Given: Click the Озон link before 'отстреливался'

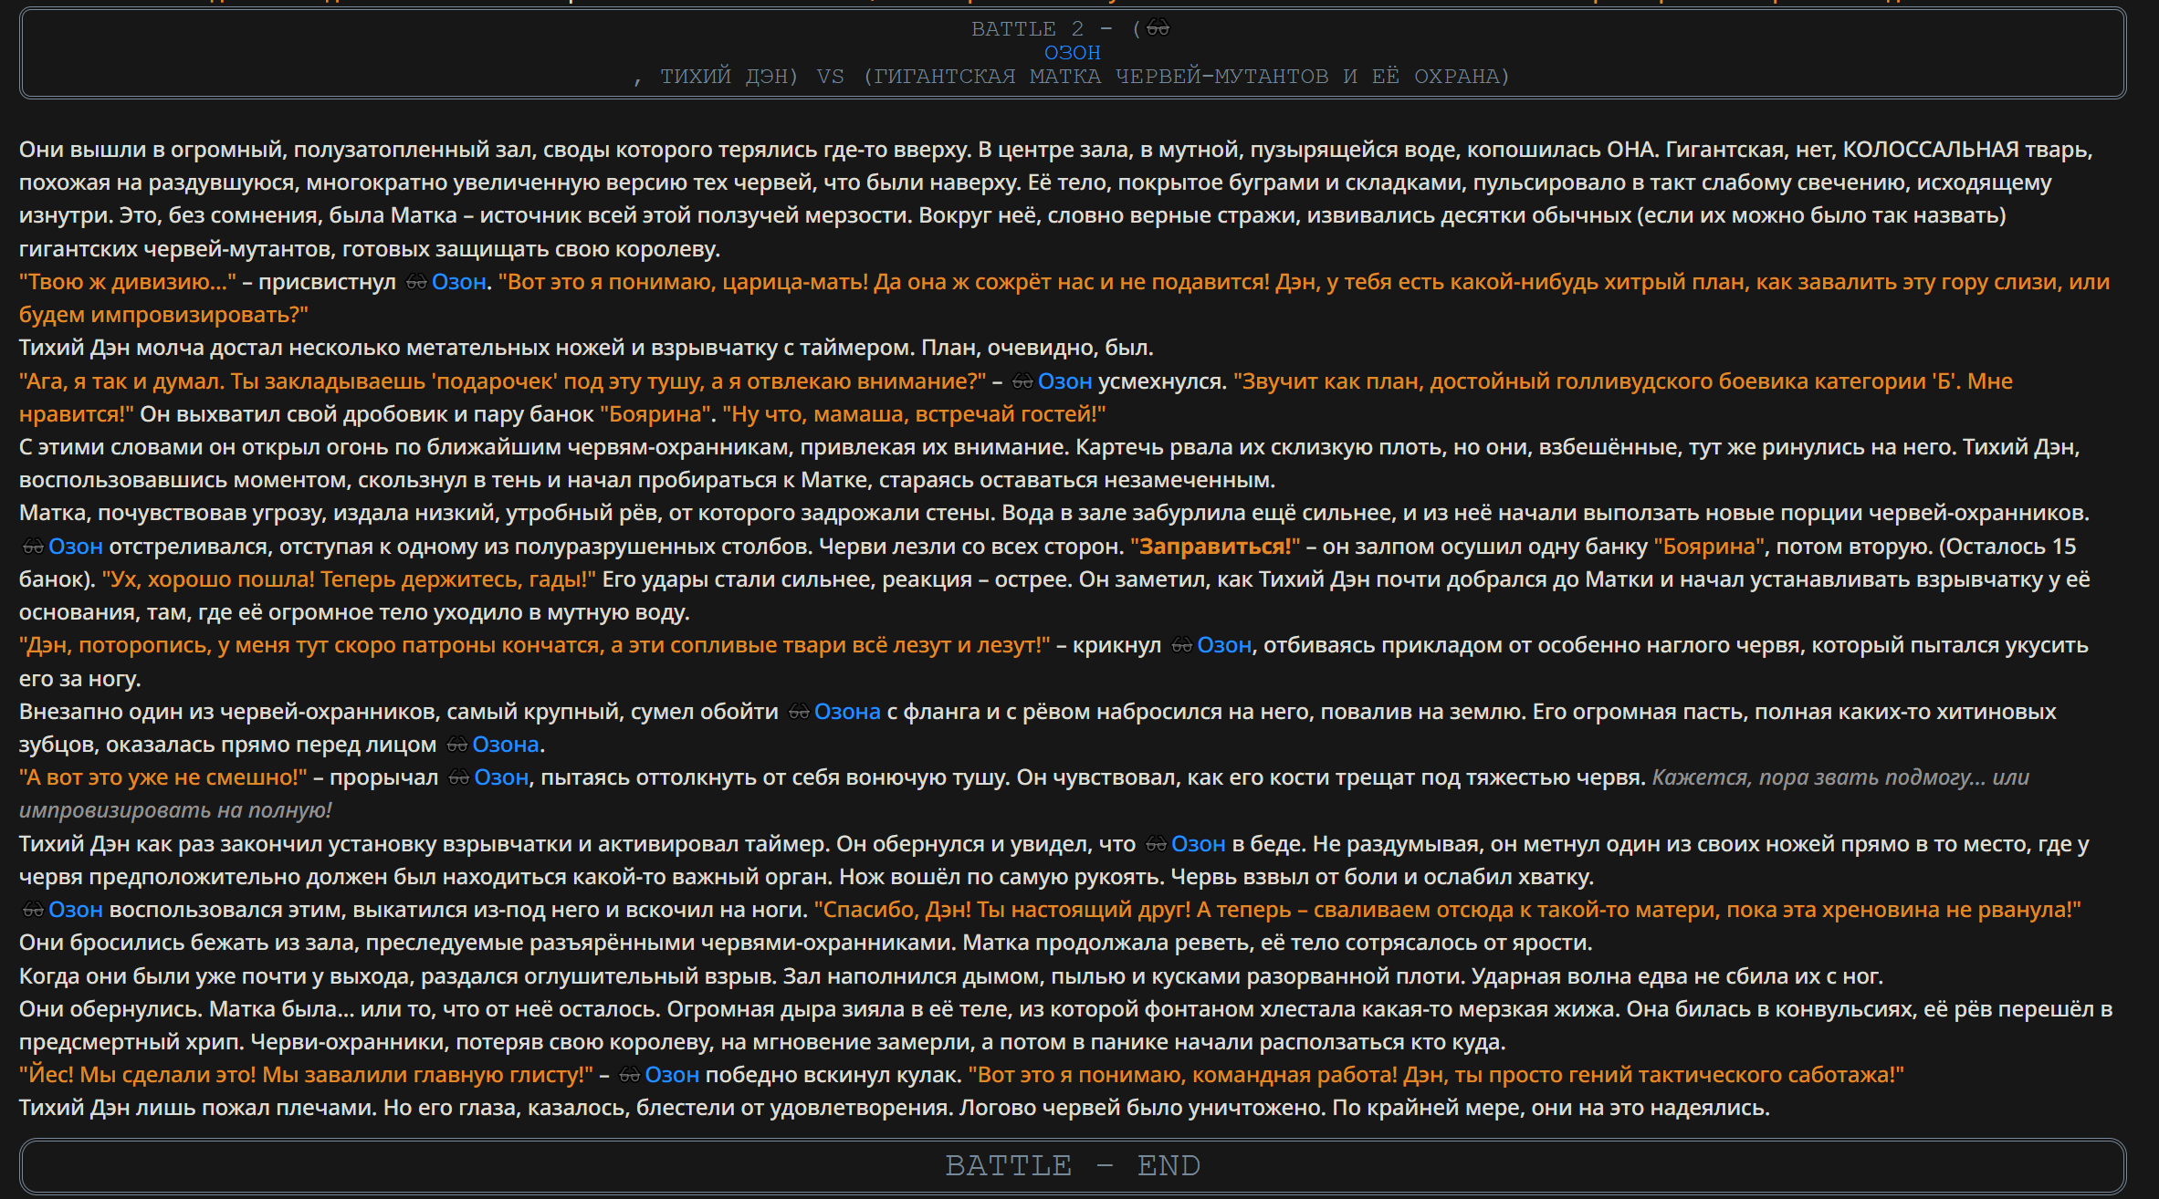Looking at the screenshot, I should [76, 547].
